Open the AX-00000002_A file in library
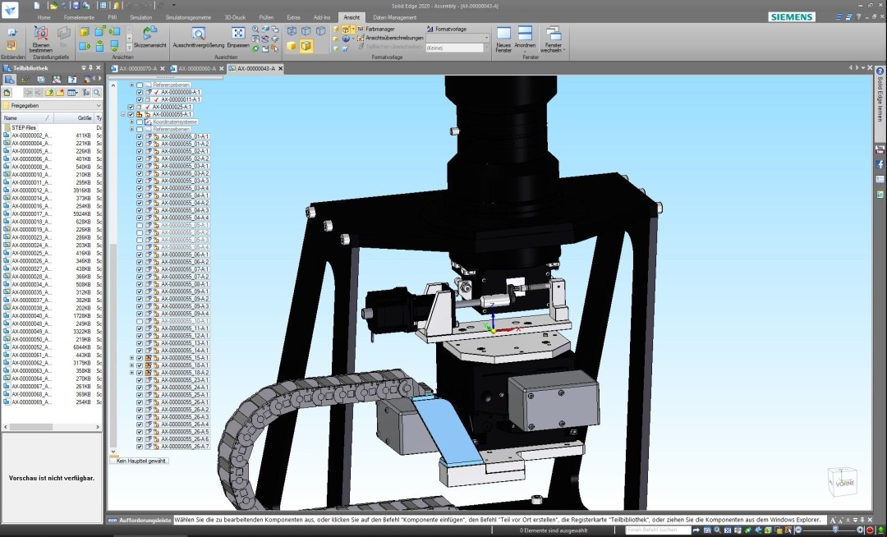The height and width of the screenshot is (537, 887). [x=31, y=135]
